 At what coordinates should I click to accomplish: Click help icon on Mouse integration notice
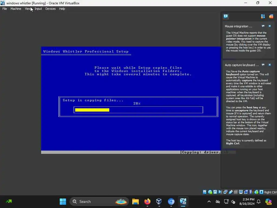(263, 26)
